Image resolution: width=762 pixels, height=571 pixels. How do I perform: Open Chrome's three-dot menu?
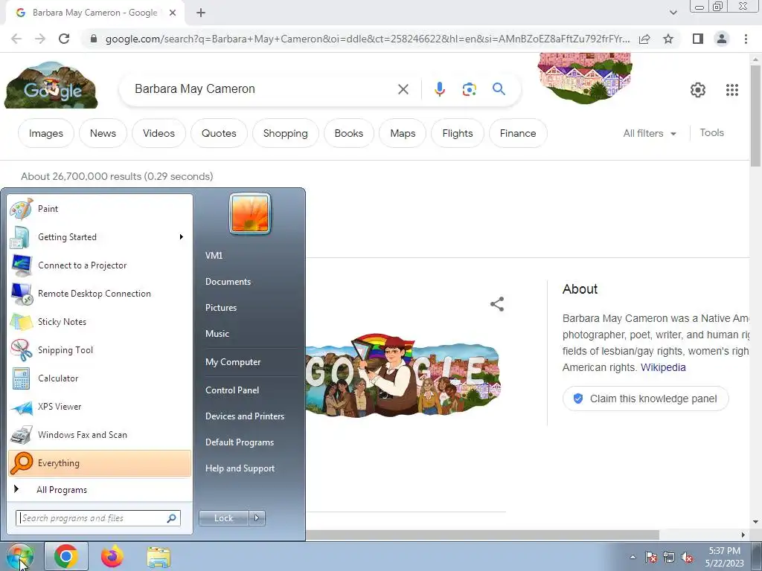tap(746, 39)
